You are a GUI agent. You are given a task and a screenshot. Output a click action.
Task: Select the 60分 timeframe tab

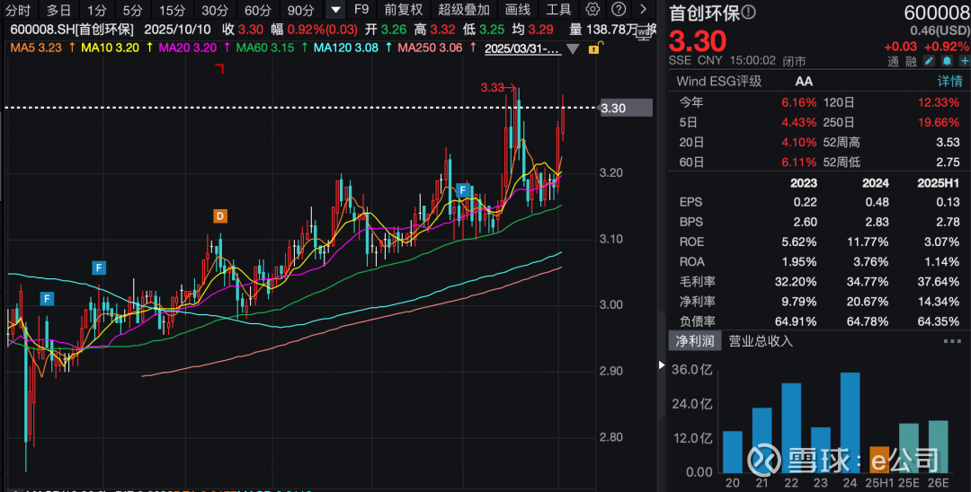(x=258, y=10)
